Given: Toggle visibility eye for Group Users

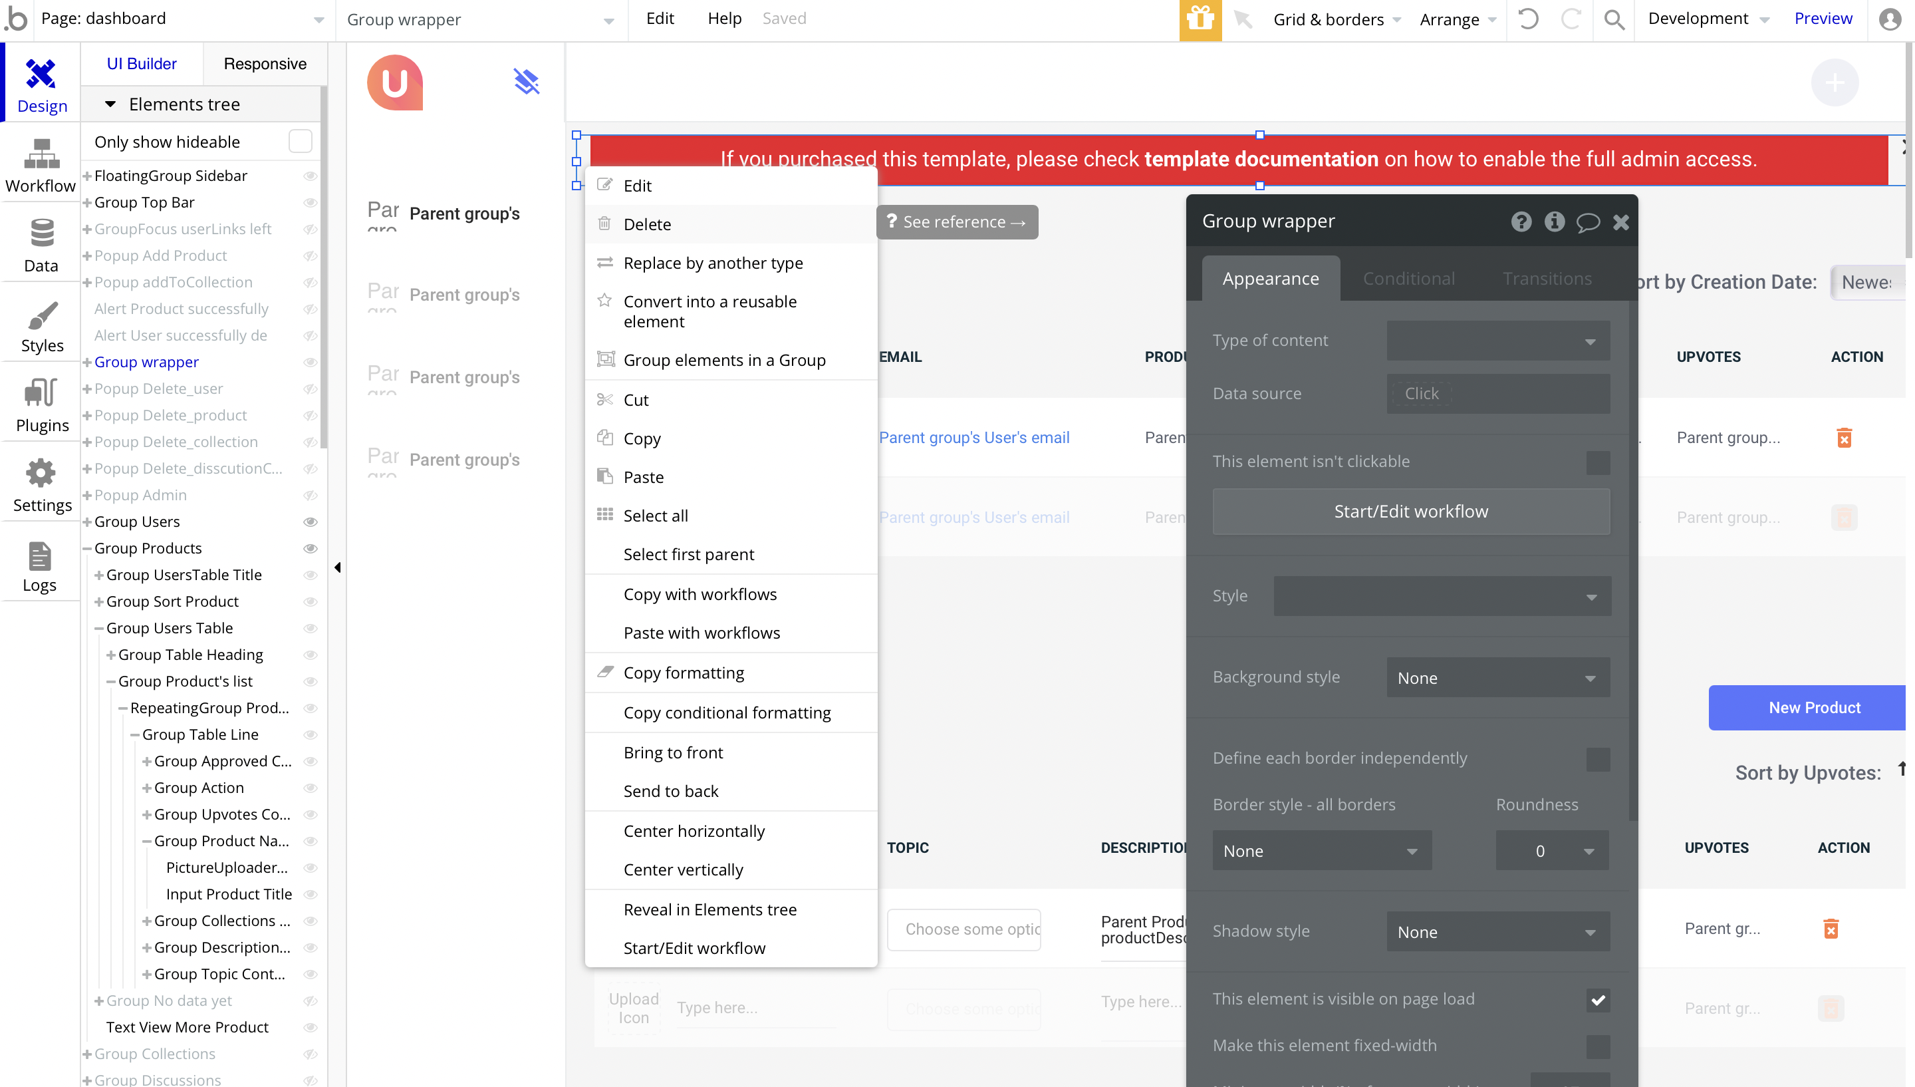Looking at the screenshot, I should pos(311,522).
